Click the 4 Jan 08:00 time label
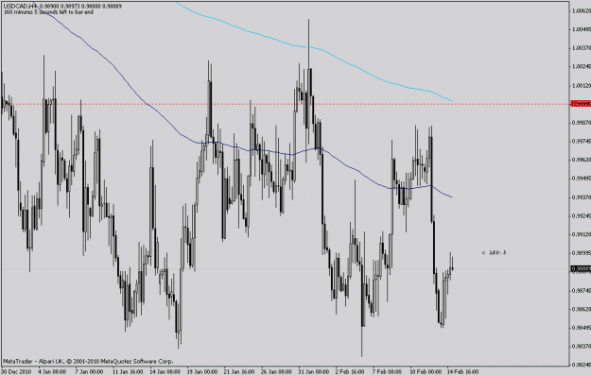This screenshot has height=376, width=591. tap(52, 372)
